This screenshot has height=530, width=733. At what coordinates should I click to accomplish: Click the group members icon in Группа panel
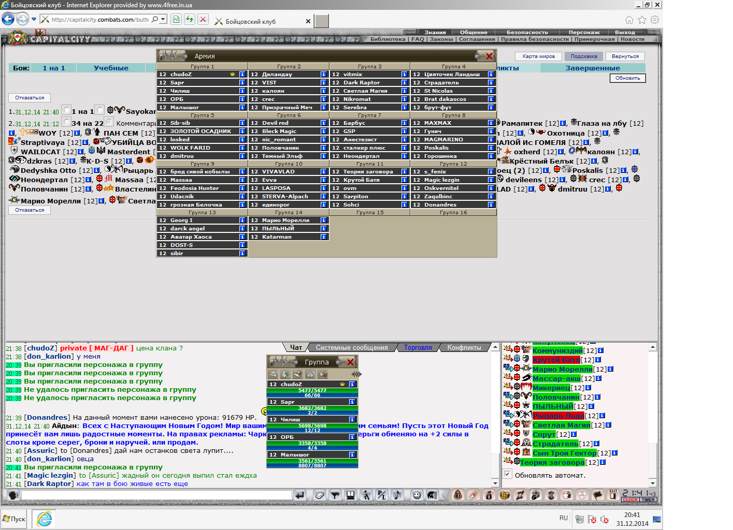(x=310, y=374)
